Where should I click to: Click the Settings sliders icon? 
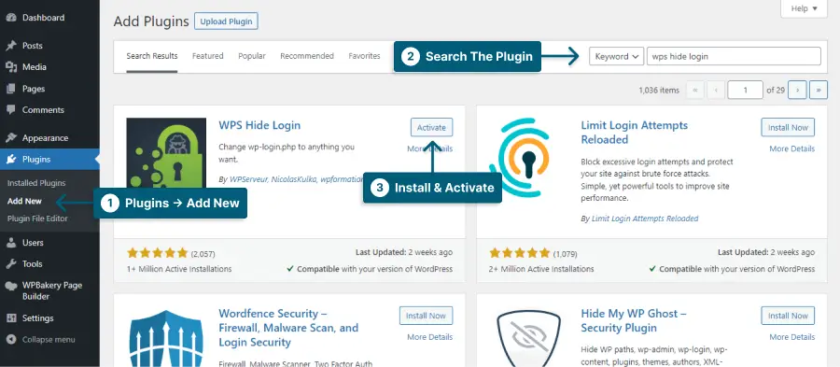(x=10, y=318)
